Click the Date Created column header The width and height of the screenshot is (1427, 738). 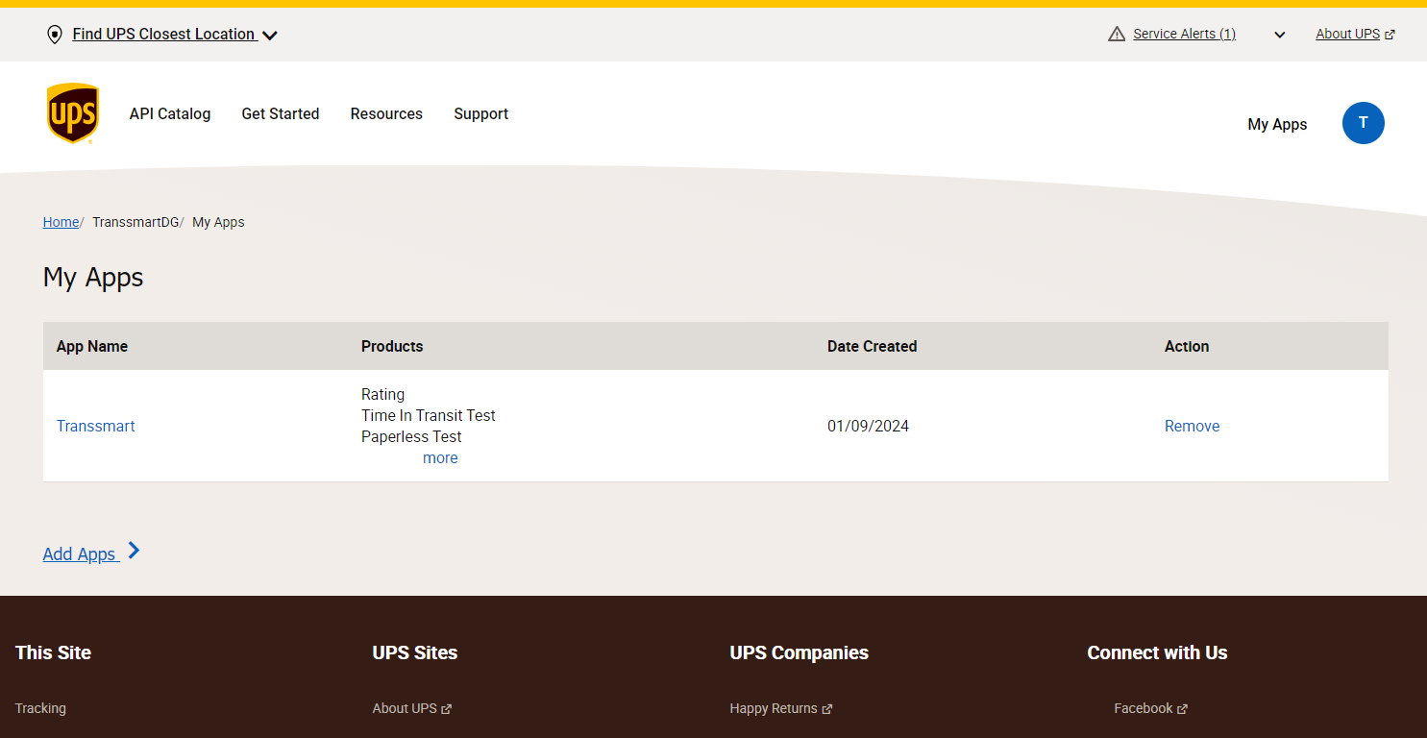click(872, 346)
